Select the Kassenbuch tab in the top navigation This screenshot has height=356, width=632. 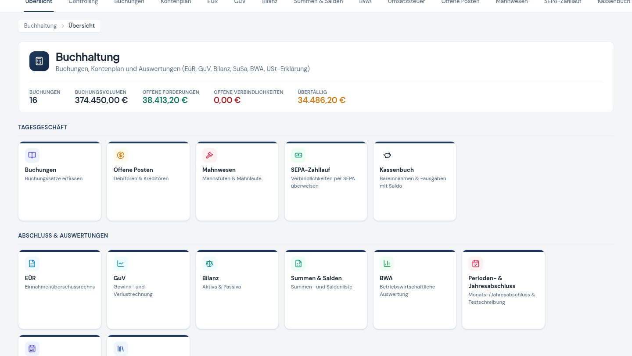point(614,2)
